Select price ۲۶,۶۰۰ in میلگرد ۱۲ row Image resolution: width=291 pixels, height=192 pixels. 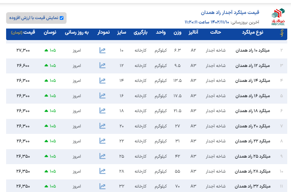(x=23, y=65)
